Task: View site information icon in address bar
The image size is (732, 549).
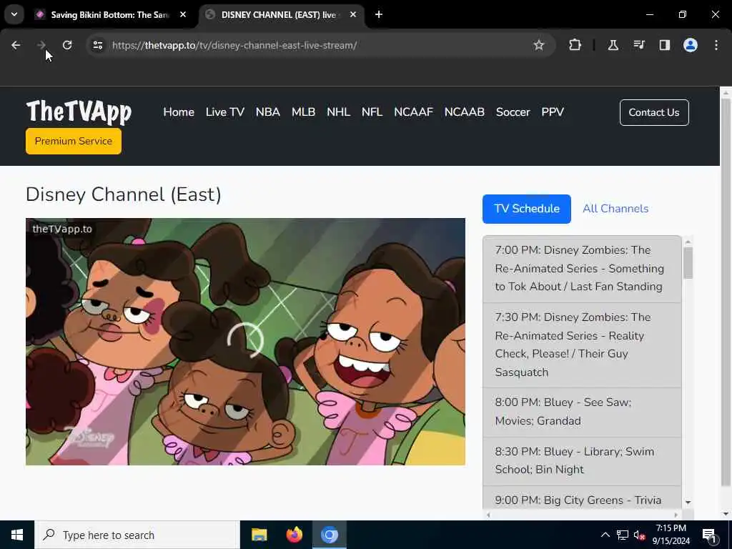Action: click(98, 45)
